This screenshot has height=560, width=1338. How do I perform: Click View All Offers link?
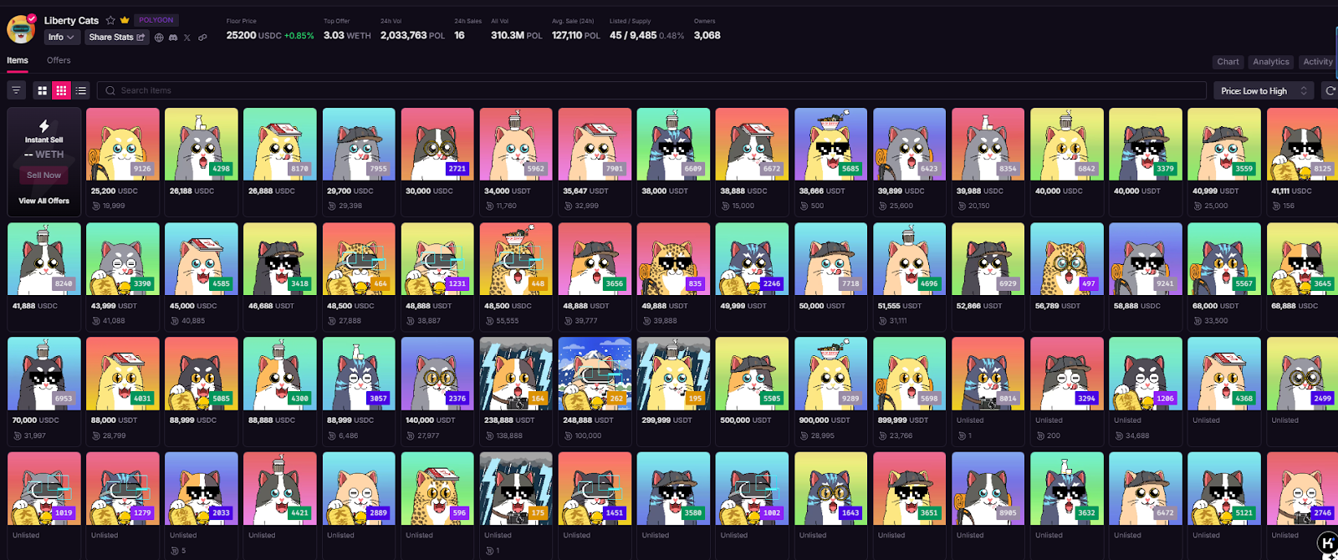click(44, 201)
